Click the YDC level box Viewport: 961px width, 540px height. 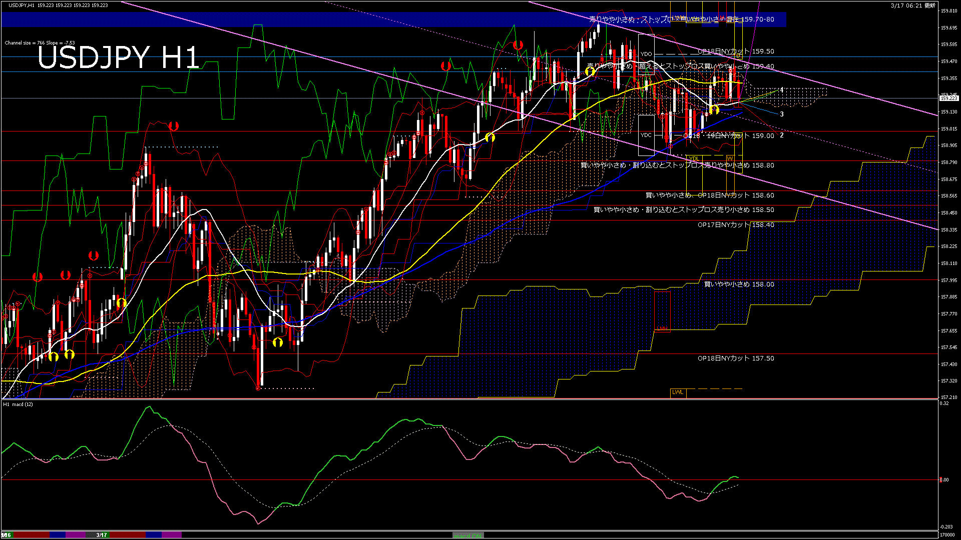pos(646,135)
